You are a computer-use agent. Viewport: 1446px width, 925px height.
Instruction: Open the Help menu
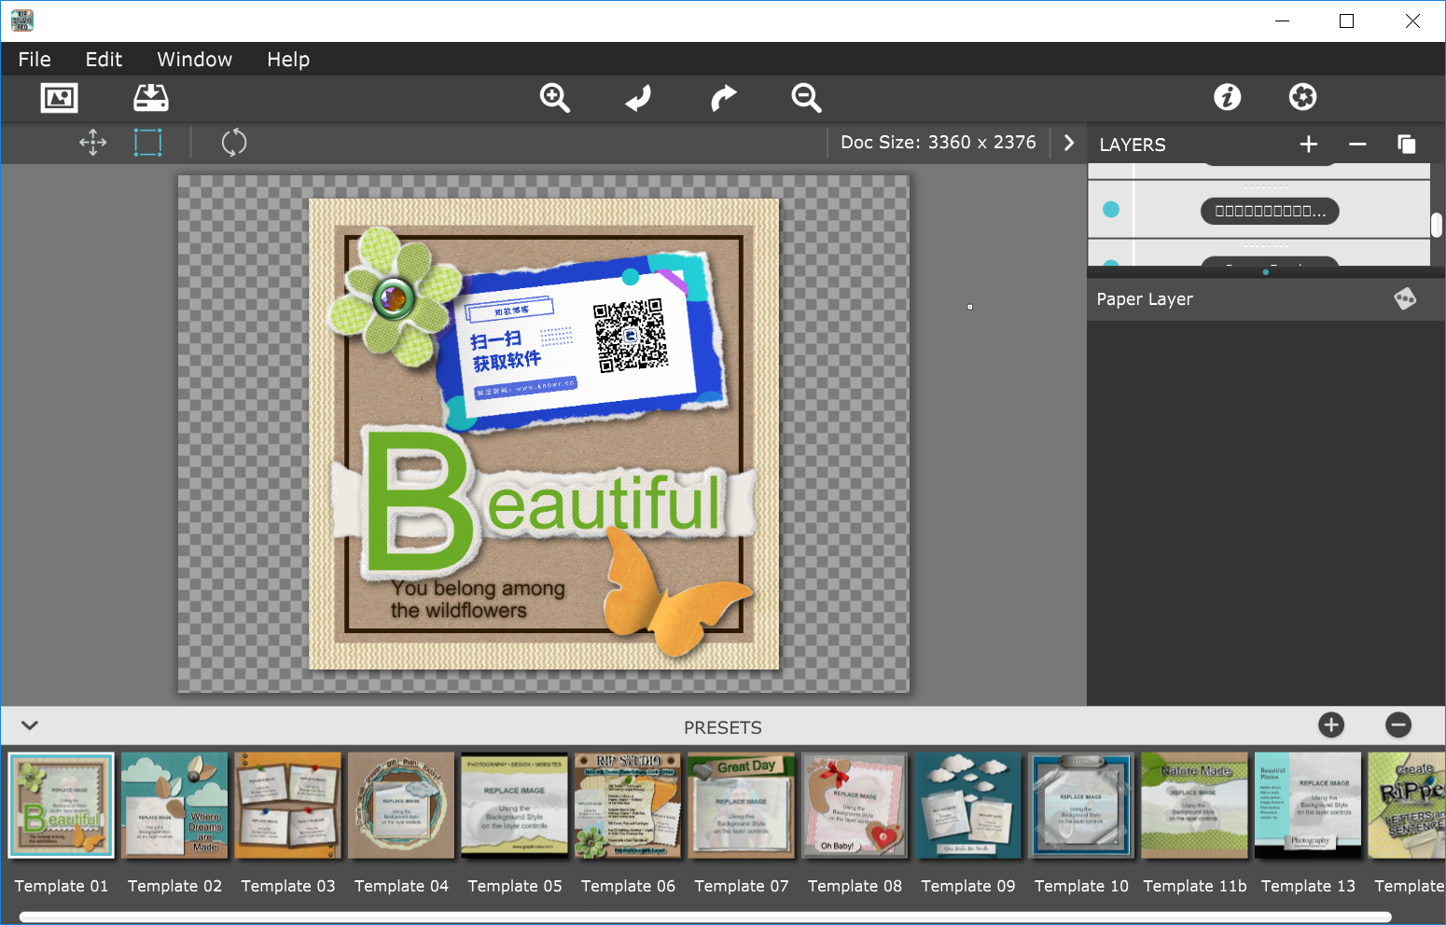tap(288, 60)
